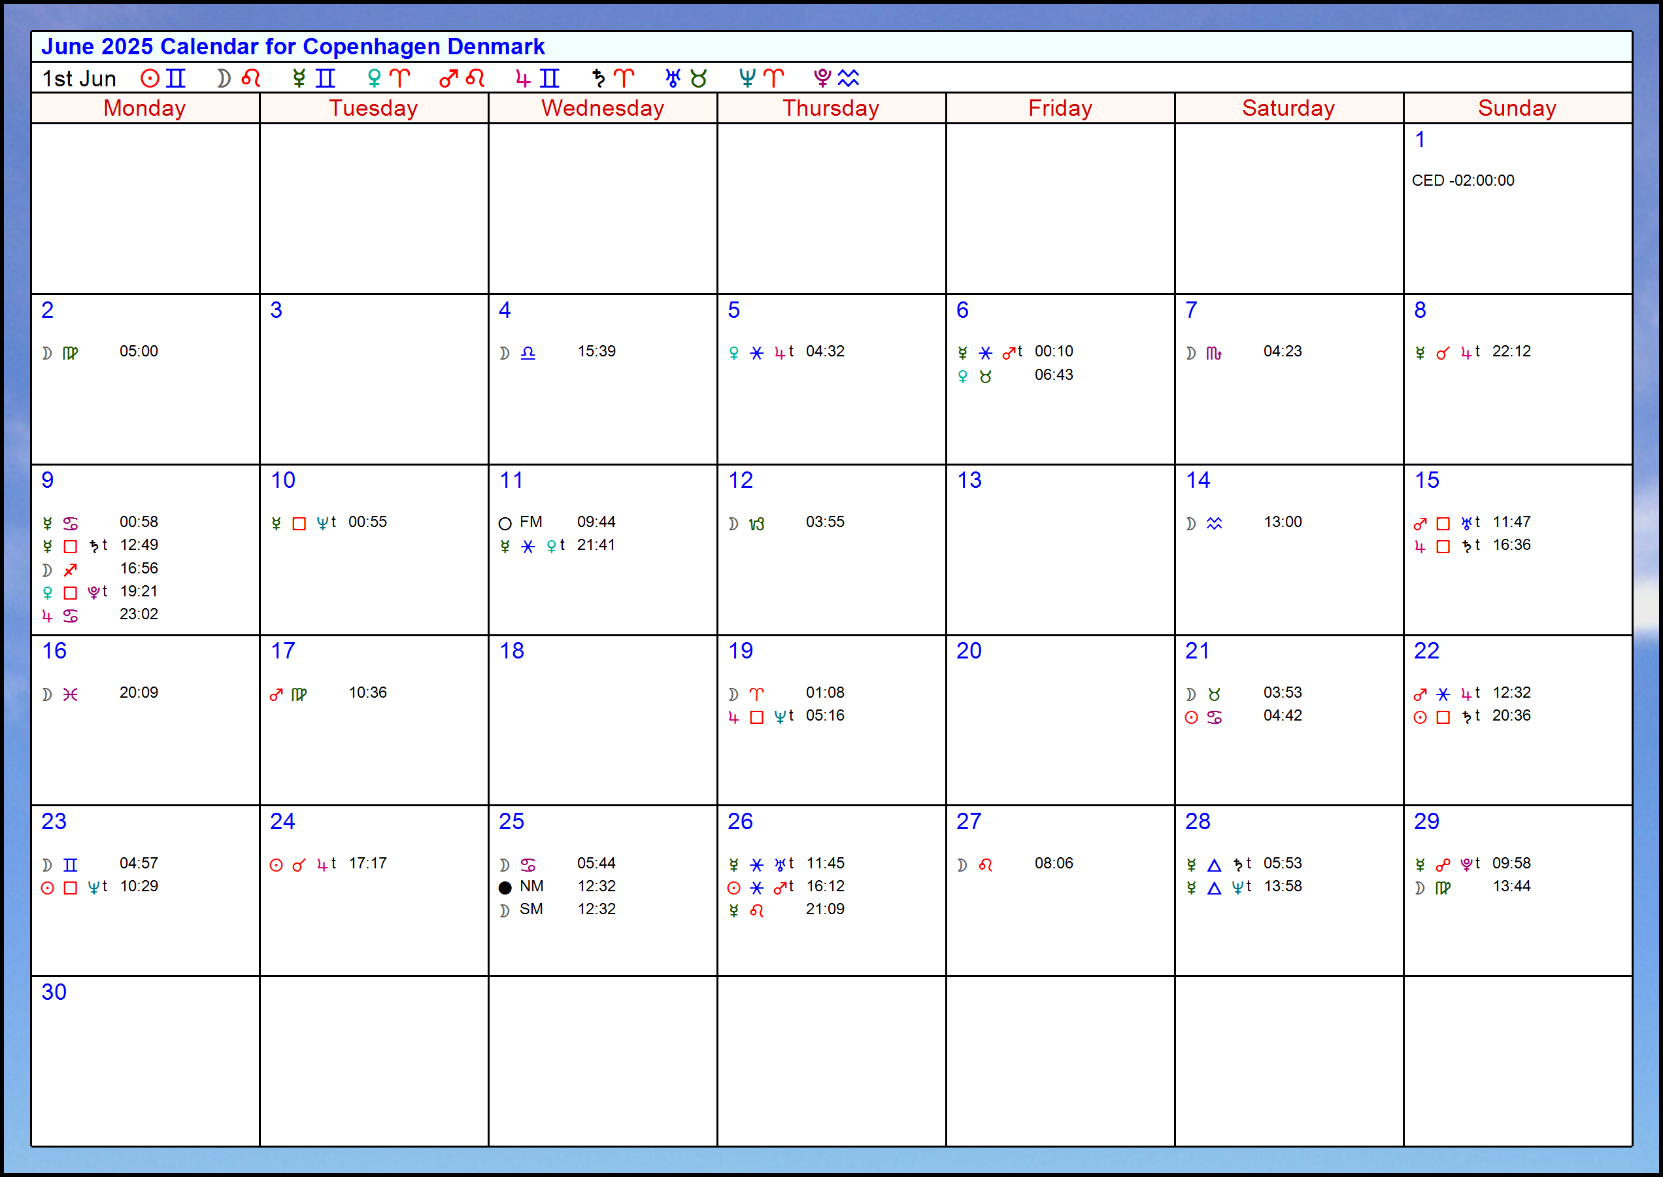Click the Monday column header

(x=145, y=108)
